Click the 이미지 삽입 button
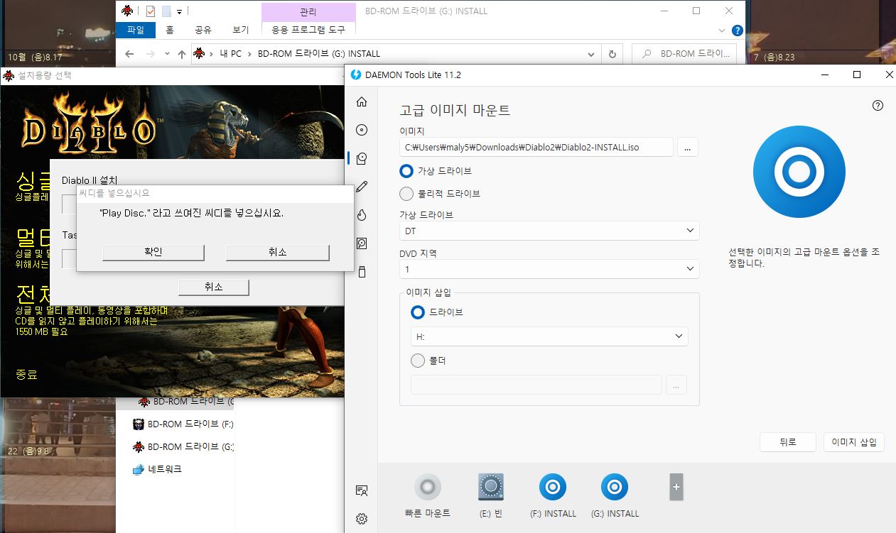Image resolution: width=896 pixels, height=533 pixels. (x=854, y=441)
